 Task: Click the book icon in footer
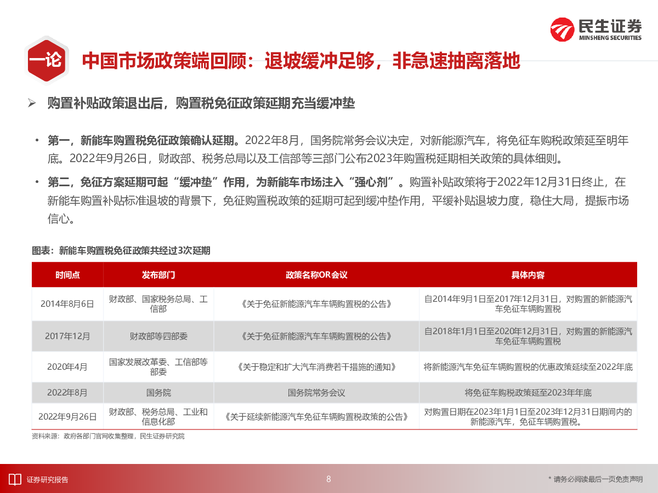tap(15, 479)
